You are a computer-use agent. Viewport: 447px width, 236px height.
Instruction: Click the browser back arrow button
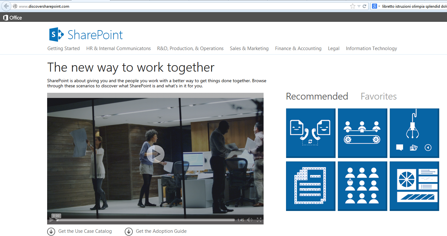point(6,6)
